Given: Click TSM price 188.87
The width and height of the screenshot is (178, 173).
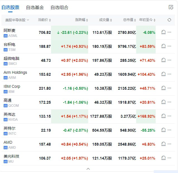Looking at the screenshot, I should pos(45,46).
